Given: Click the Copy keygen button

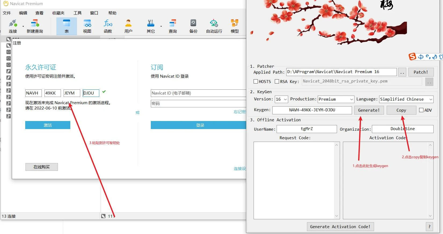Looking at the screenshot, I should [x=401, y=110].
